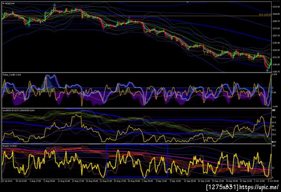Viewport: 281px width, 192px height.
Task: Click the 61.8 level on stochRSI scale
Action: (x=274, y=122)
